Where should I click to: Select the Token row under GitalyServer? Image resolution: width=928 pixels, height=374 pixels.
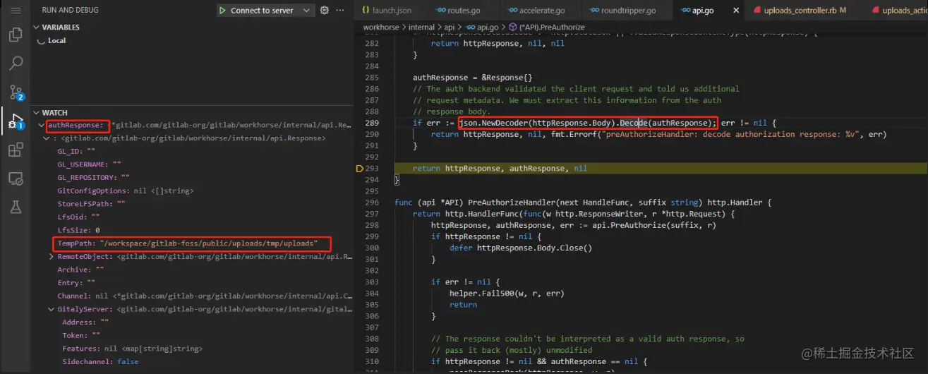[x=192, y=336]
